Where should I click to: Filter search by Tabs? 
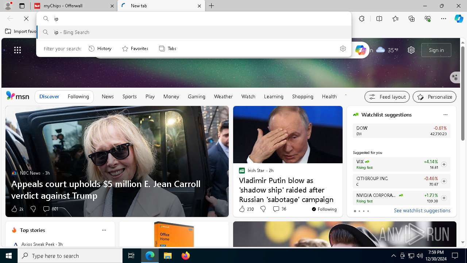point(168,49)
